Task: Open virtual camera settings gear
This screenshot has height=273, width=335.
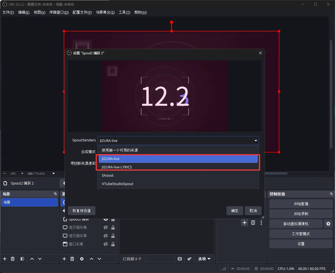Action: 328,224
